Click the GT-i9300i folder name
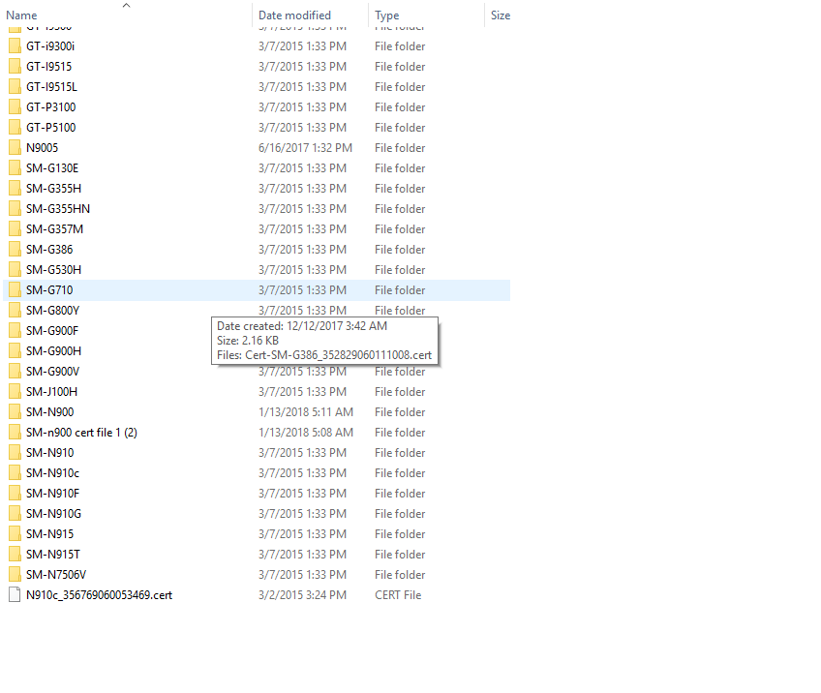 (50, 46)
